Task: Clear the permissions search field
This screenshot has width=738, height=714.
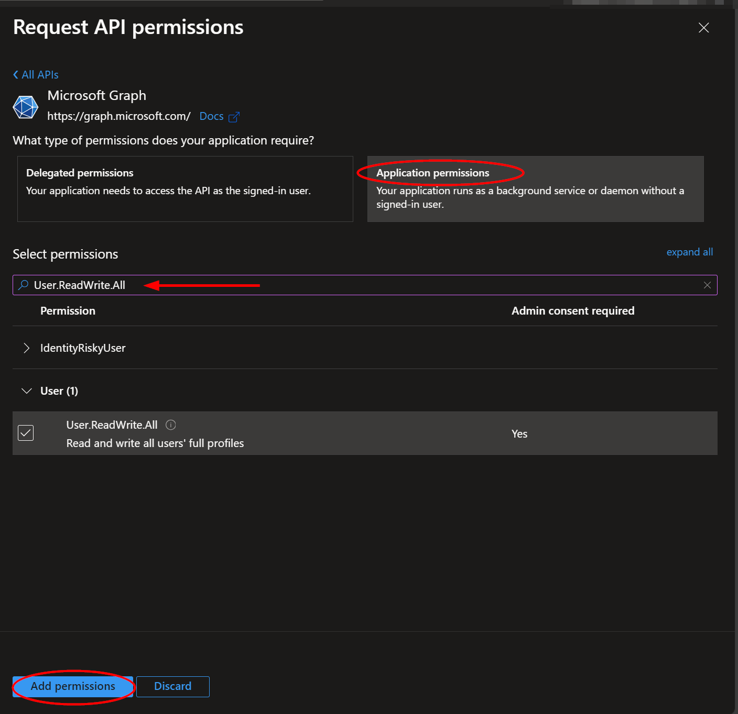Action: point(707,285)
